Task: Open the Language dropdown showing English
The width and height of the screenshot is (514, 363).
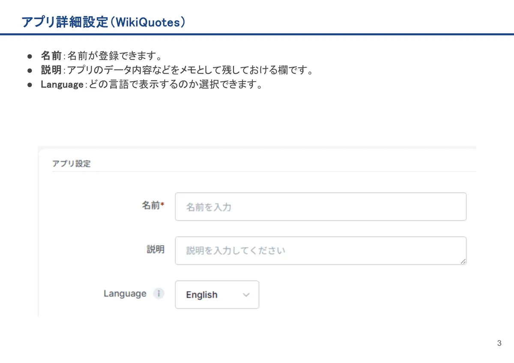Action: [x=217, y=295]
